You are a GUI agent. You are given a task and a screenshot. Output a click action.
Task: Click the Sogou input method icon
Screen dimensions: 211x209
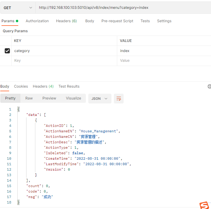pos(204,205)
